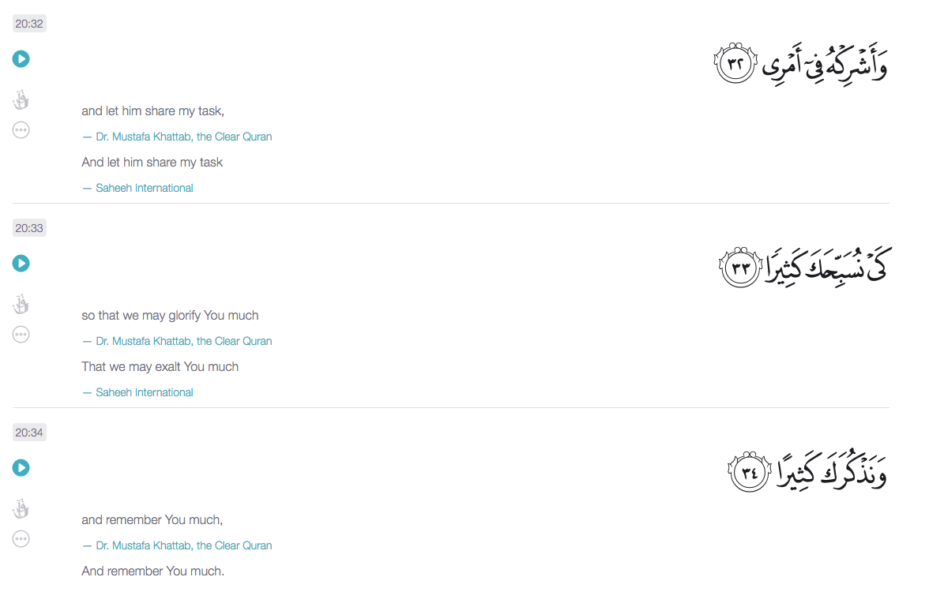Play audio for verse 20:33

point(21,263)
